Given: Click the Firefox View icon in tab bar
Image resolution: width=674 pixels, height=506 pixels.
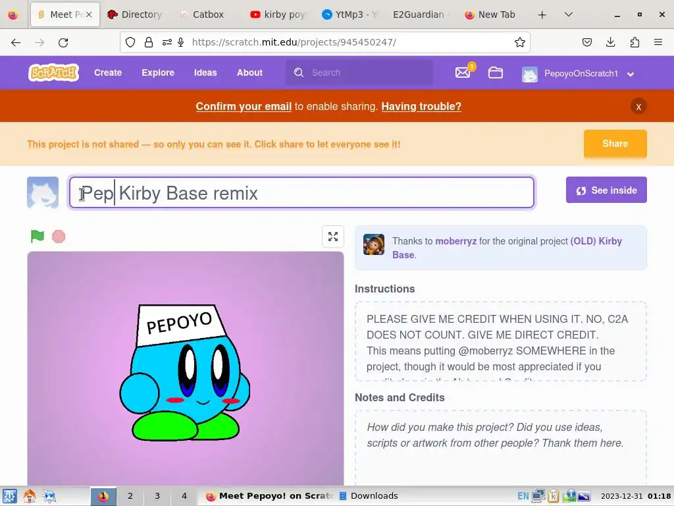Looking at the screenshot, I should [13, 14].
